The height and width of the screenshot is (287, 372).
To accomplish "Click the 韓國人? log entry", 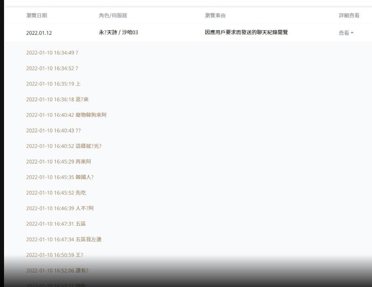I will (60, 177).
